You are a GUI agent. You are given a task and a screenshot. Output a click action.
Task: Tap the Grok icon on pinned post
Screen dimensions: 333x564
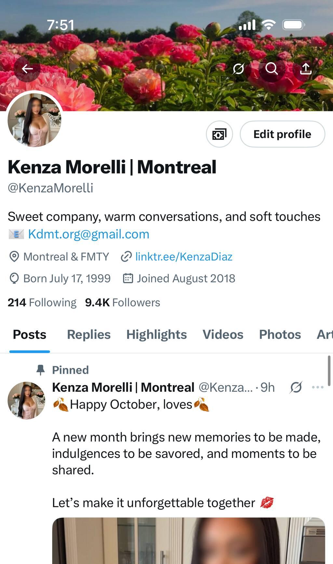pyautogui.click(x=296, y=387)
